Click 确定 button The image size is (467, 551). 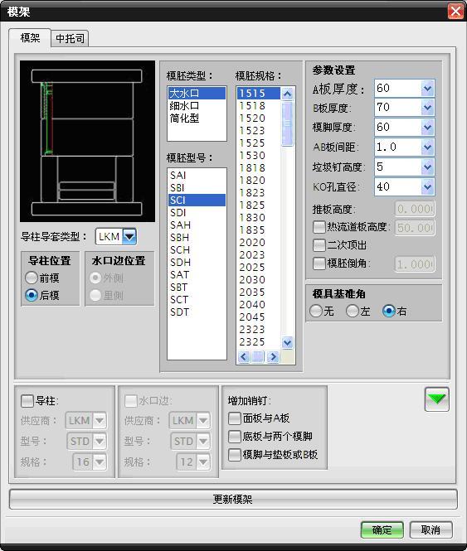(x=382, y=529)
